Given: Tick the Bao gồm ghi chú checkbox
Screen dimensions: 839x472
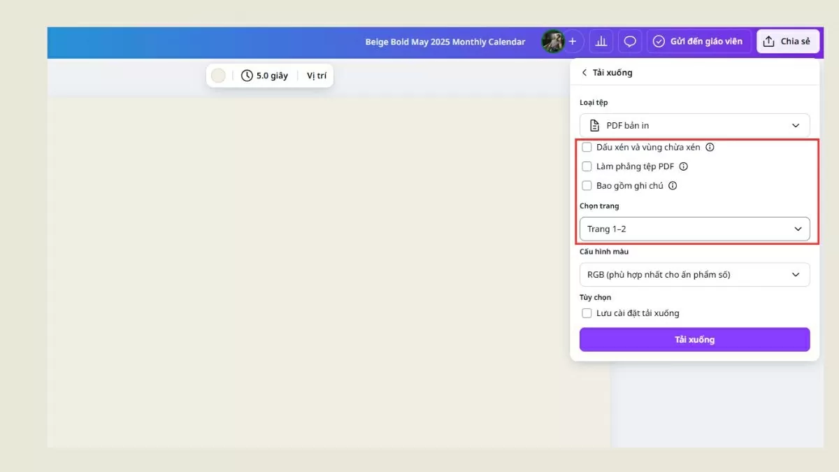Looking at the screenshot, I should (x=587, y=186).
